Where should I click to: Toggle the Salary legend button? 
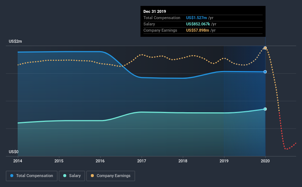pyautogui.click(x=72, y=176)
